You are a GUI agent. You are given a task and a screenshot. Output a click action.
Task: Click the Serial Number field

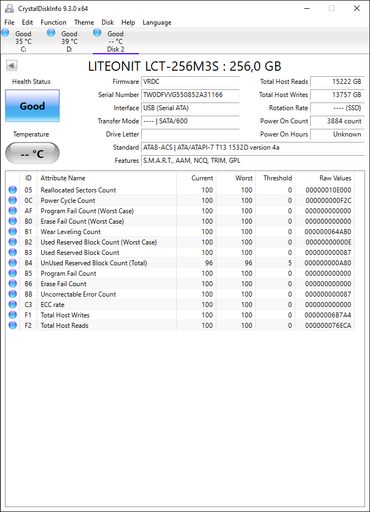click(190, 95)
